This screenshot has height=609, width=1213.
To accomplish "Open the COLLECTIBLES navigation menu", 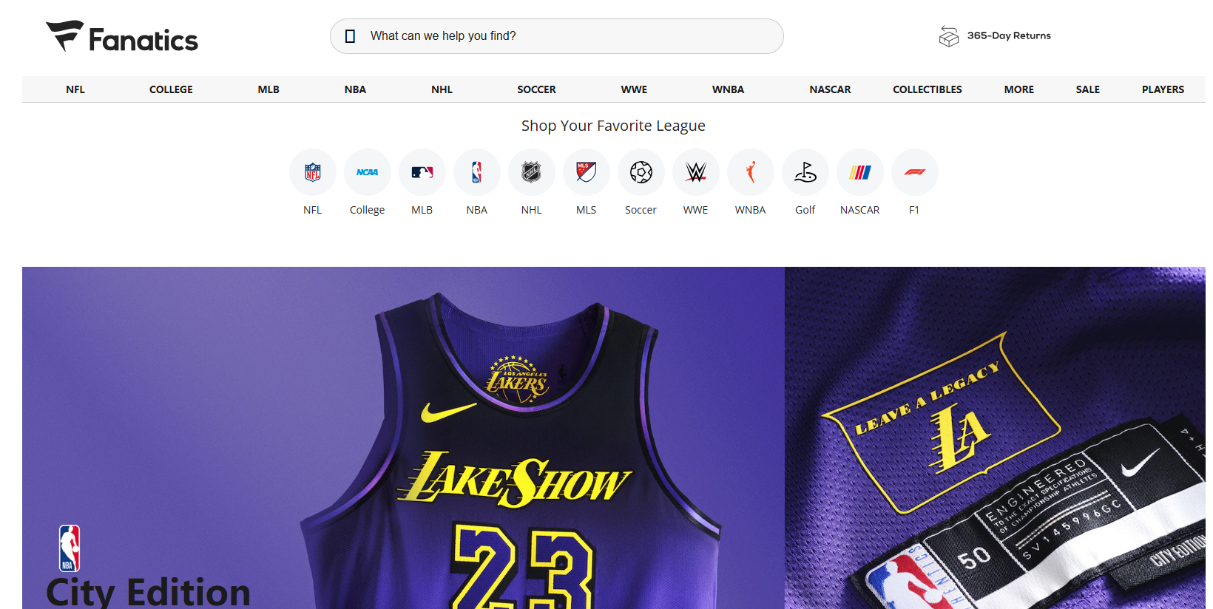I will (x=928, y=89).
